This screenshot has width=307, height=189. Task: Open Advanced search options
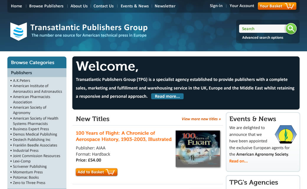[262, 38]
